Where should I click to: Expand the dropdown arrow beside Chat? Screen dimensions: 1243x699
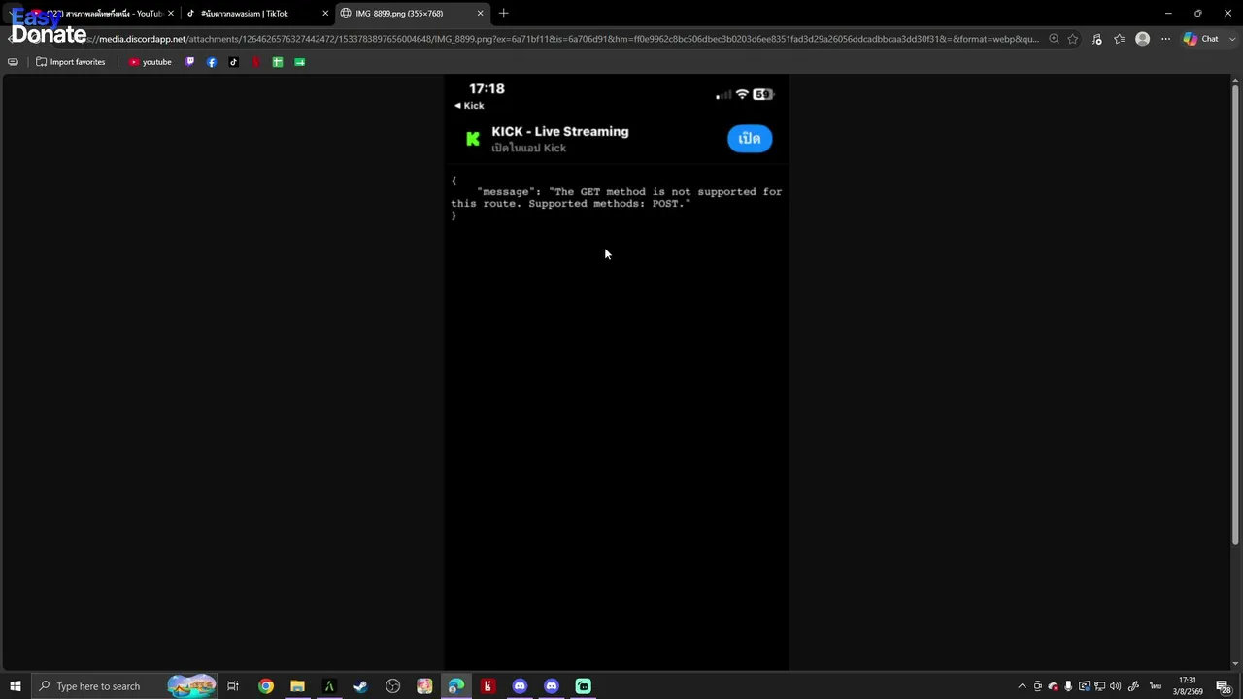pyautogui.click(x=1233, y=39)
